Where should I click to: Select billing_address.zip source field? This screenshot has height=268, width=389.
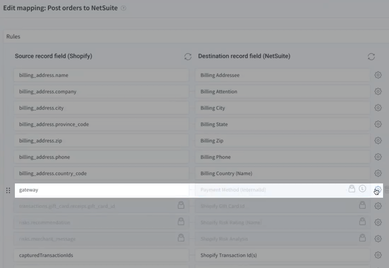101,141
